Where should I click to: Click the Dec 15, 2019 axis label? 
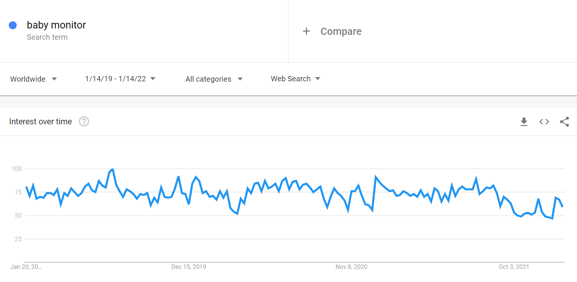[x=189, y=267]
